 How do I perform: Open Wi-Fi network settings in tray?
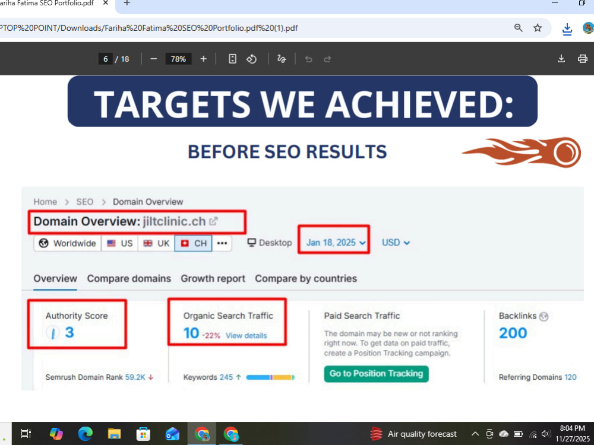coord(533,434)
